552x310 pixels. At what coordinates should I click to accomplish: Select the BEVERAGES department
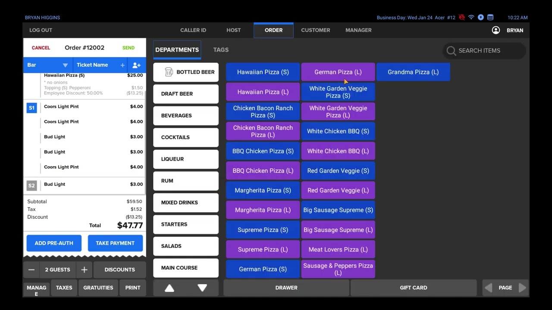click(186, 115)
